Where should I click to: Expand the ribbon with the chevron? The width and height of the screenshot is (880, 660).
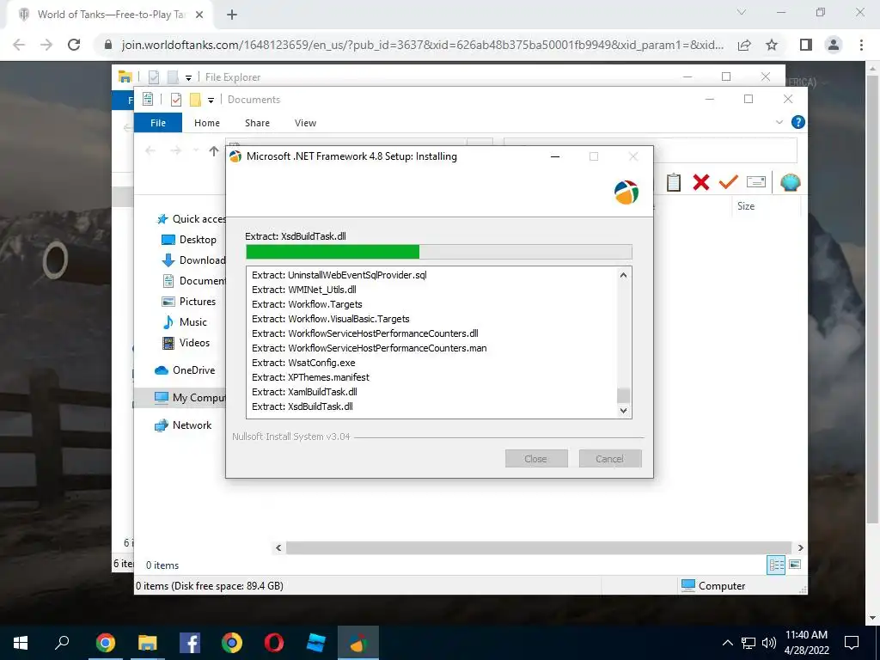pyautogui.click(x=779, y=122)
